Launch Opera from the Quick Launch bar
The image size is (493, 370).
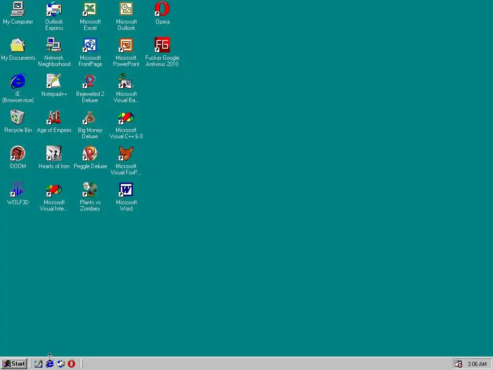[x=72, y=364]
